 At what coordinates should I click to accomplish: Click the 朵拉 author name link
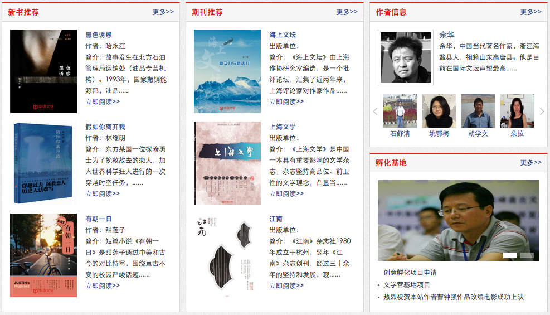click(x=517, y=134)
